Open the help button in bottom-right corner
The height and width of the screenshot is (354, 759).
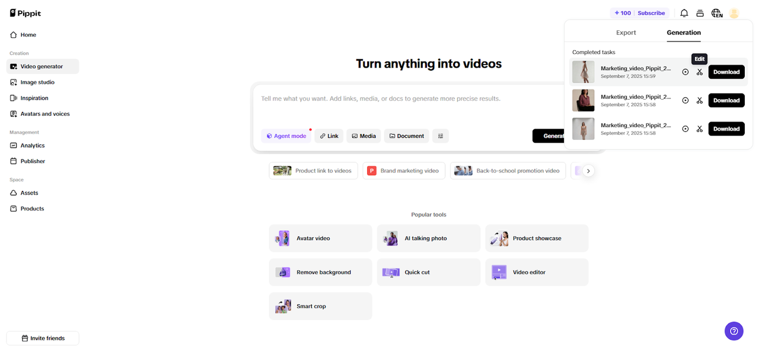pos(734,331)
